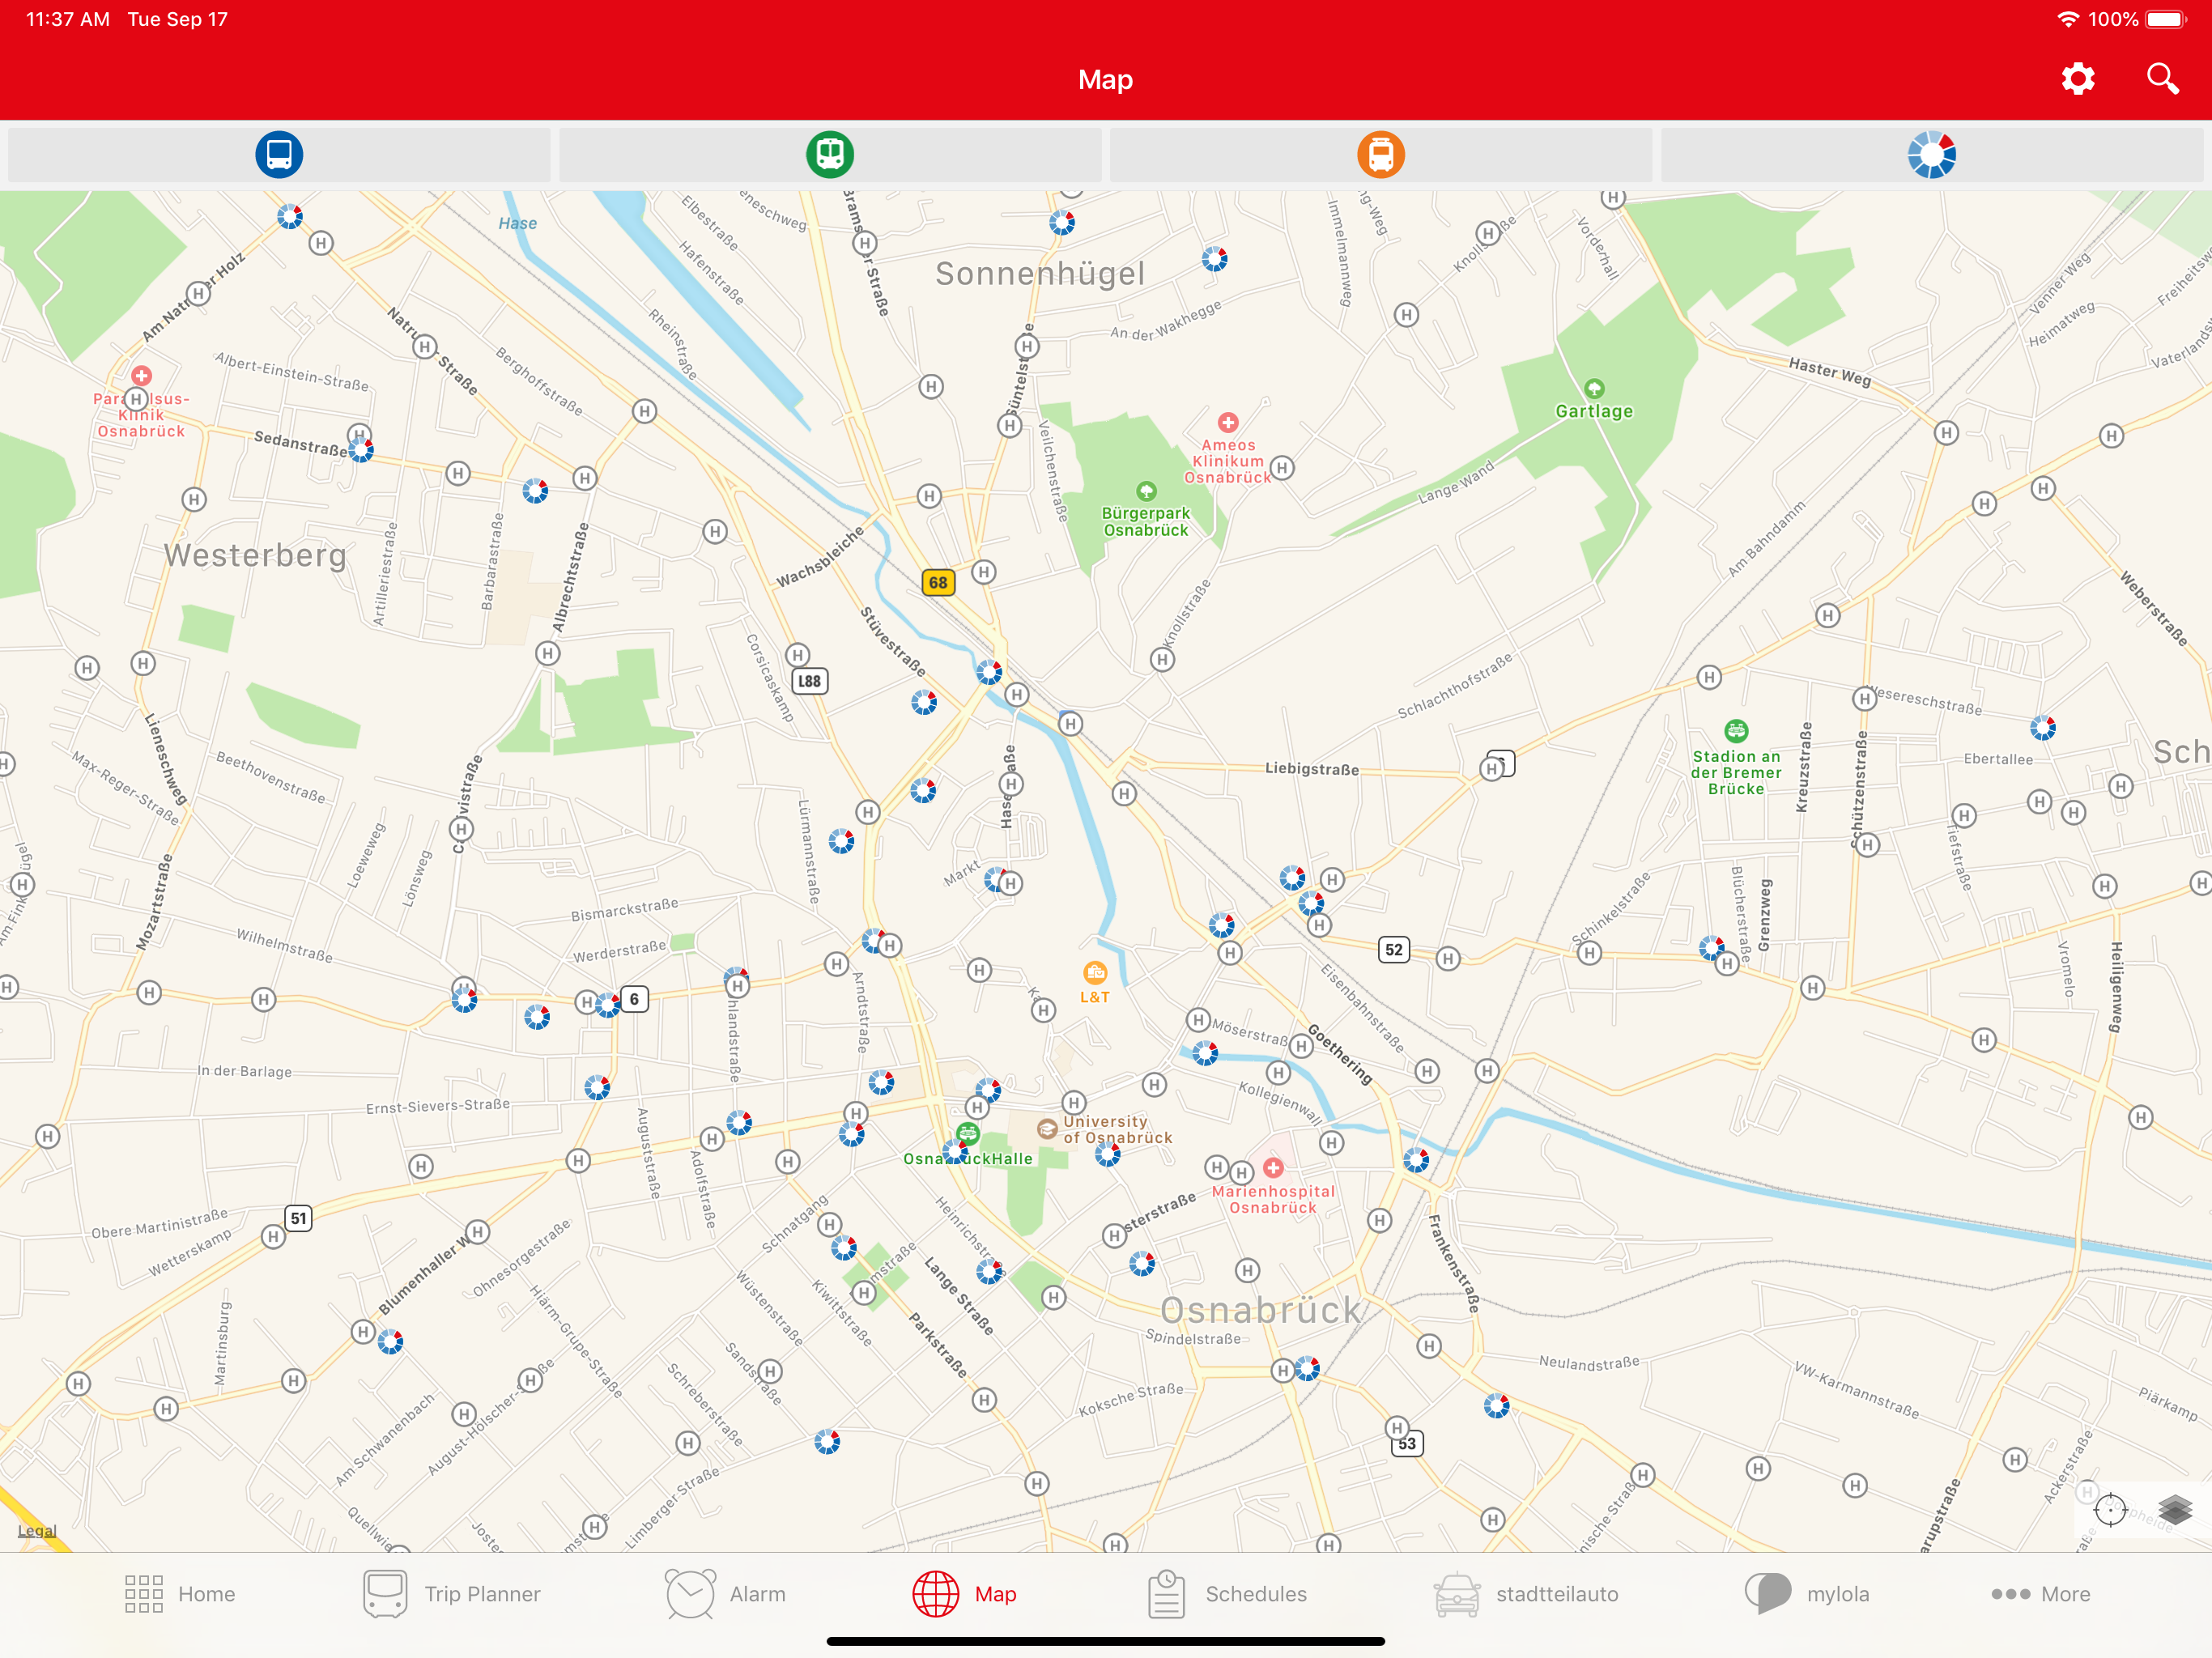Open the stadtteilauto tab
This screenshot has height=1658, width=2212.
coord(1526,1594)
